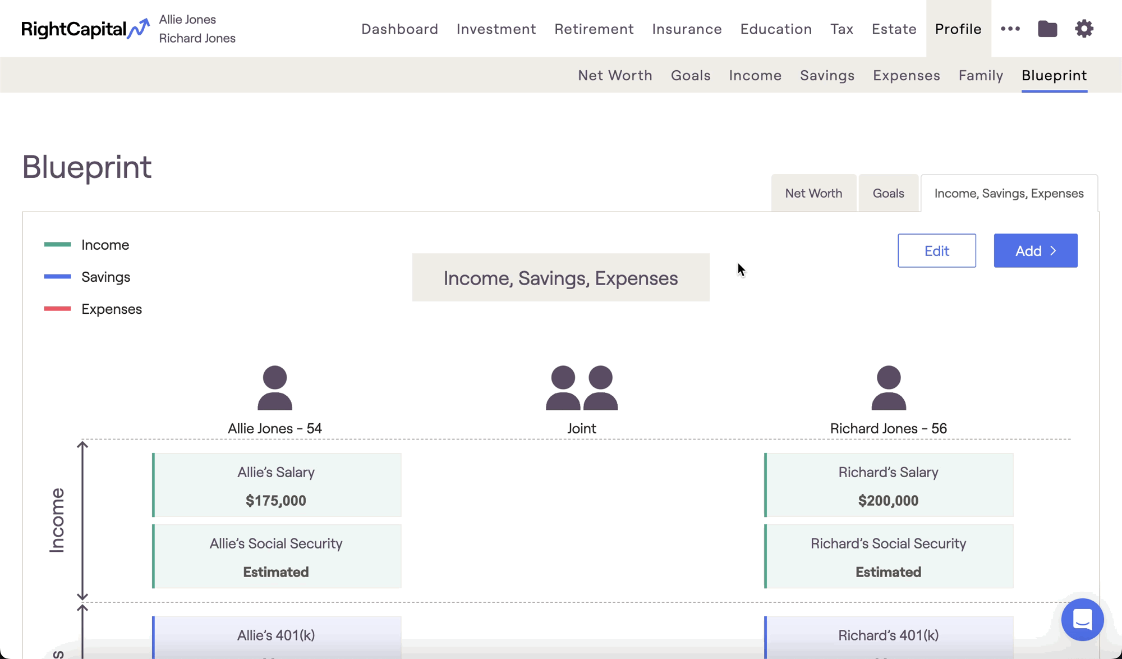The height and width of the screenshot is (659, 1122).
Task: Select the Richard Jones person icon
Action: pyautogui.click(x=889, y=388)
